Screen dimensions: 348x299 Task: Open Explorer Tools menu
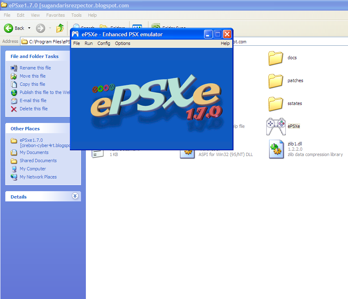pos(76,15)
